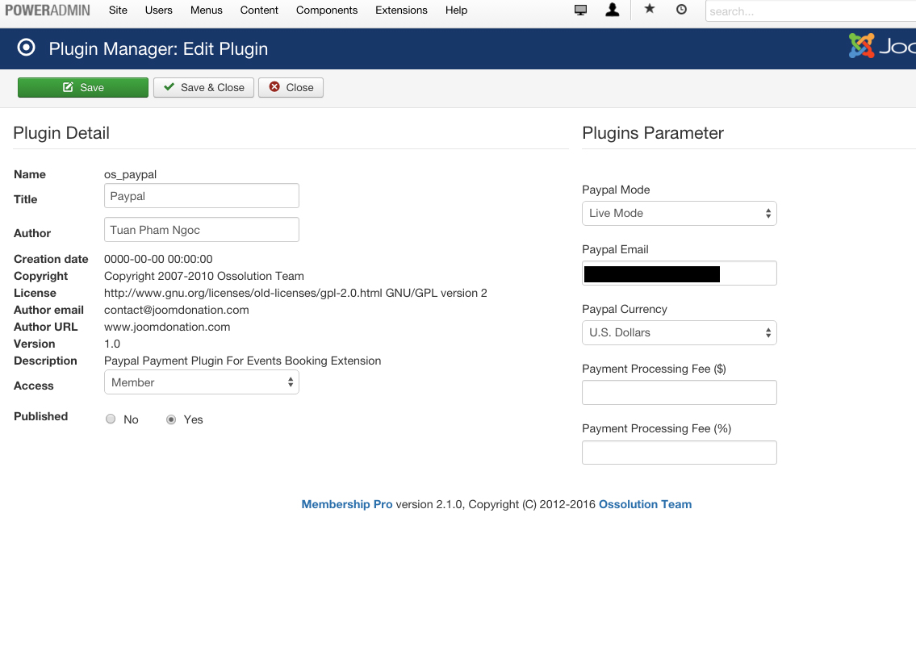The height and width of the screenshot is (655, 916).
Task: Open the Site menu
Action: [118, 10]
